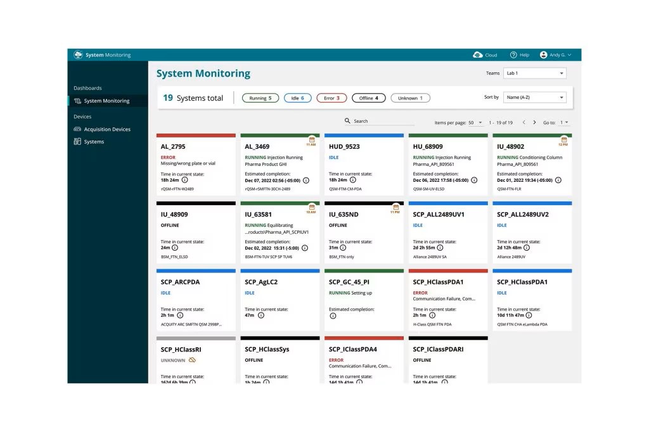Click the 19 Systems total label
The image size is (649, 432).
click(x=193, y=98)
